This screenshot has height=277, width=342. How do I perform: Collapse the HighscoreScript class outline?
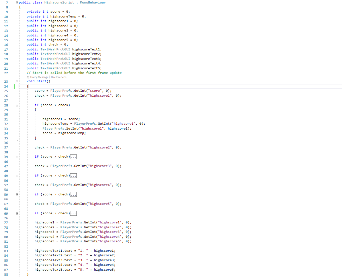[x=17, y=2]
